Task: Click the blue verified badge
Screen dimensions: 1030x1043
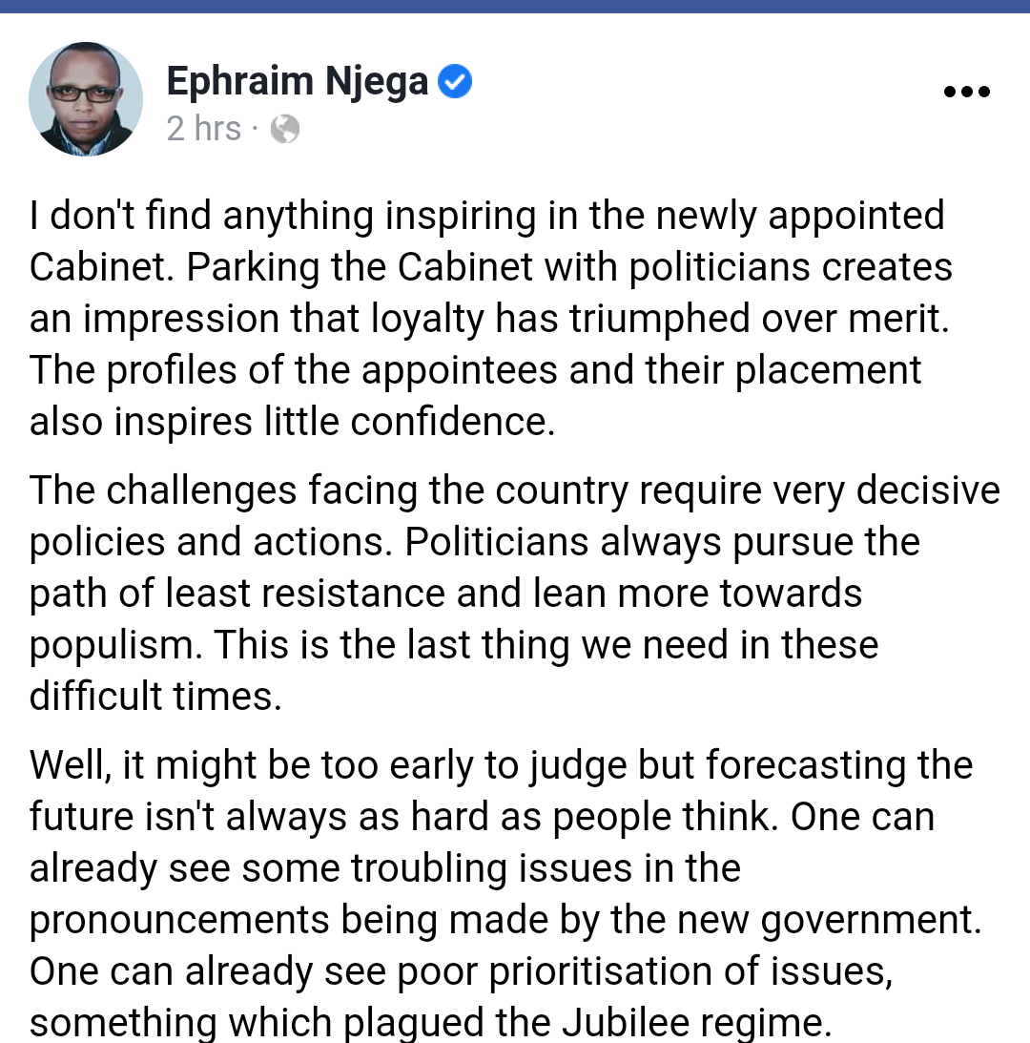Action: point(455,83)
